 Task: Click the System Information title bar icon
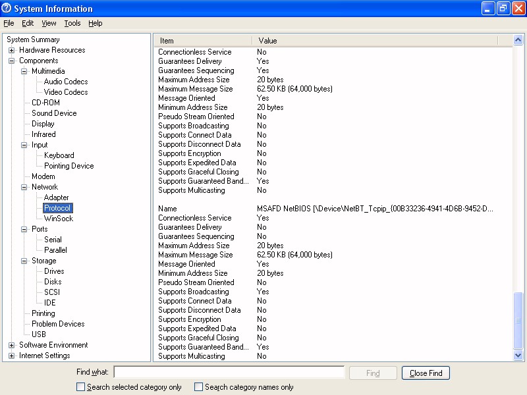(7, 9)
